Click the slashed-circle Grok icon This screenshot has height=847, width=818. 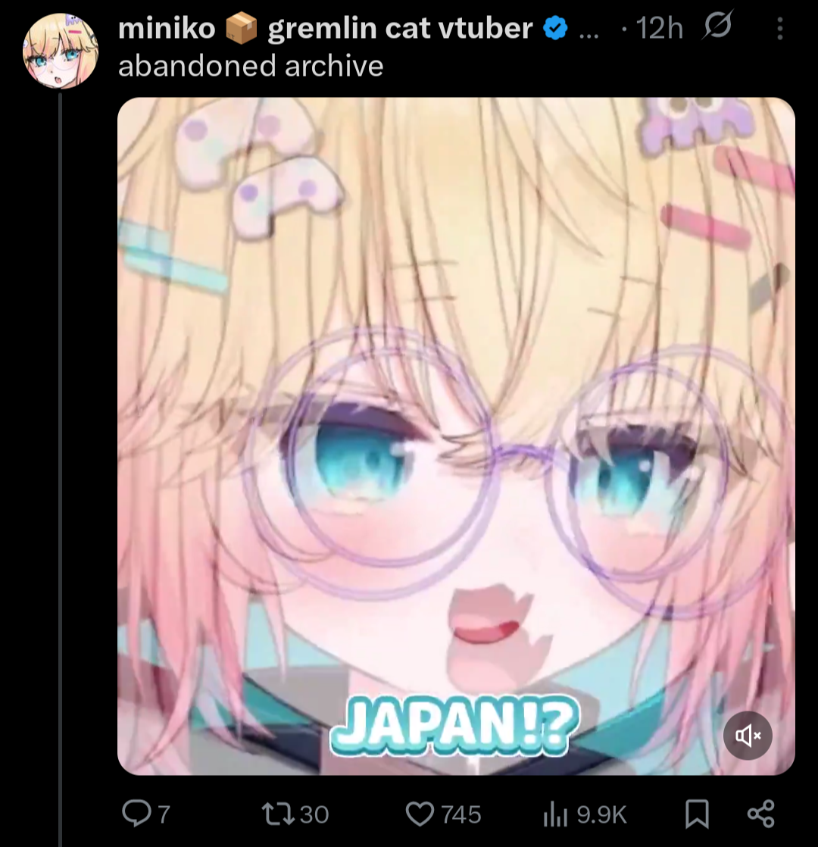717,26
